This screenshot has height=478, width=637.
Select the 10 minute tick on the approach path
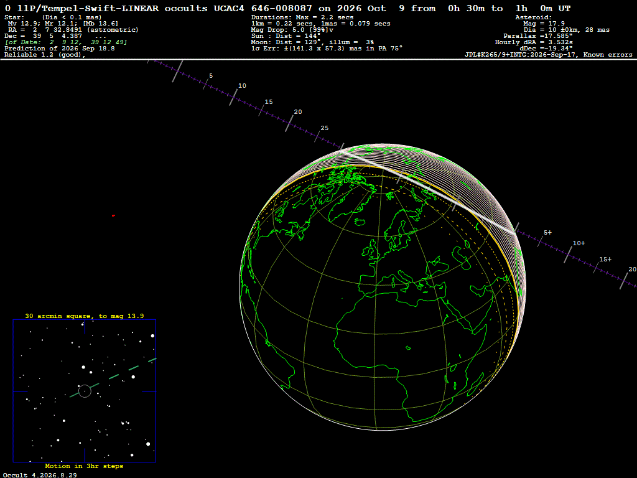(x=234, y=97)
